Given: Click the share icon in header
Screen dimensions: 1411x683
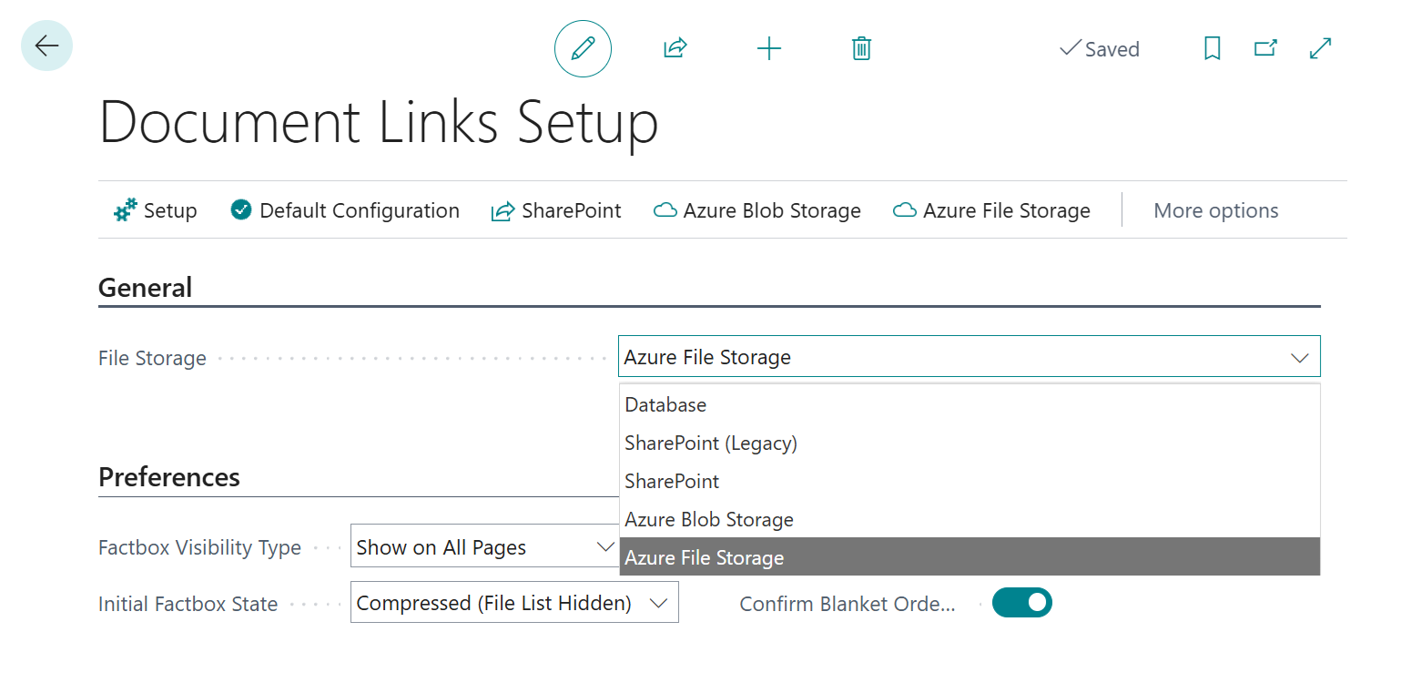Looking at the screenshot, I should [675, 48].
